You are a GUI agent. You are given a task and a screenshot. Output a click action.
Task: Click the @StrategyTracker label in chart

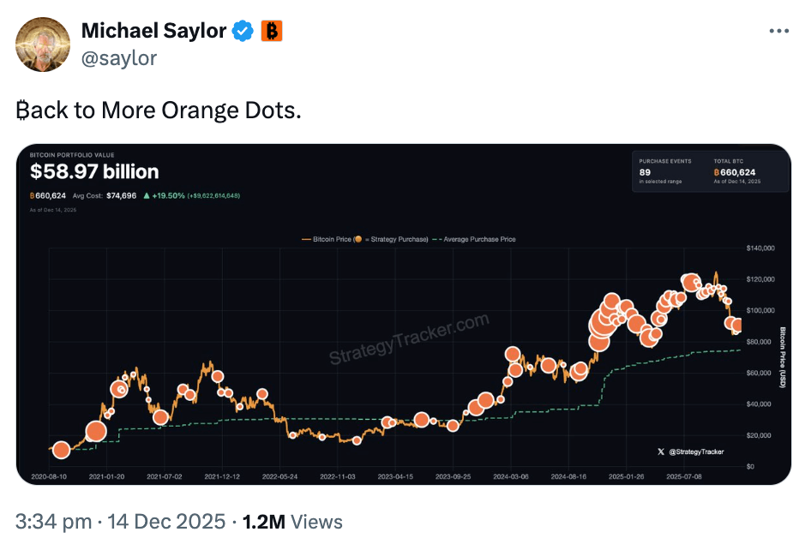click(x=694, y=451)
